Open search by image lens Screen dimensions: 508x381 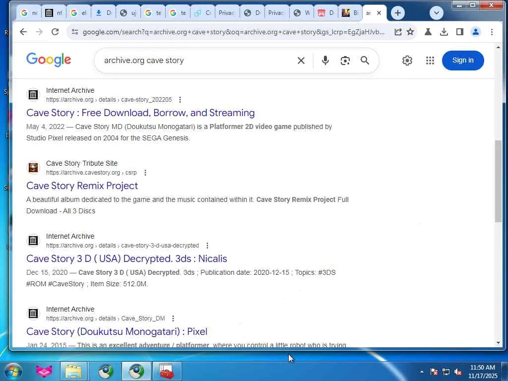click(345, 61)
